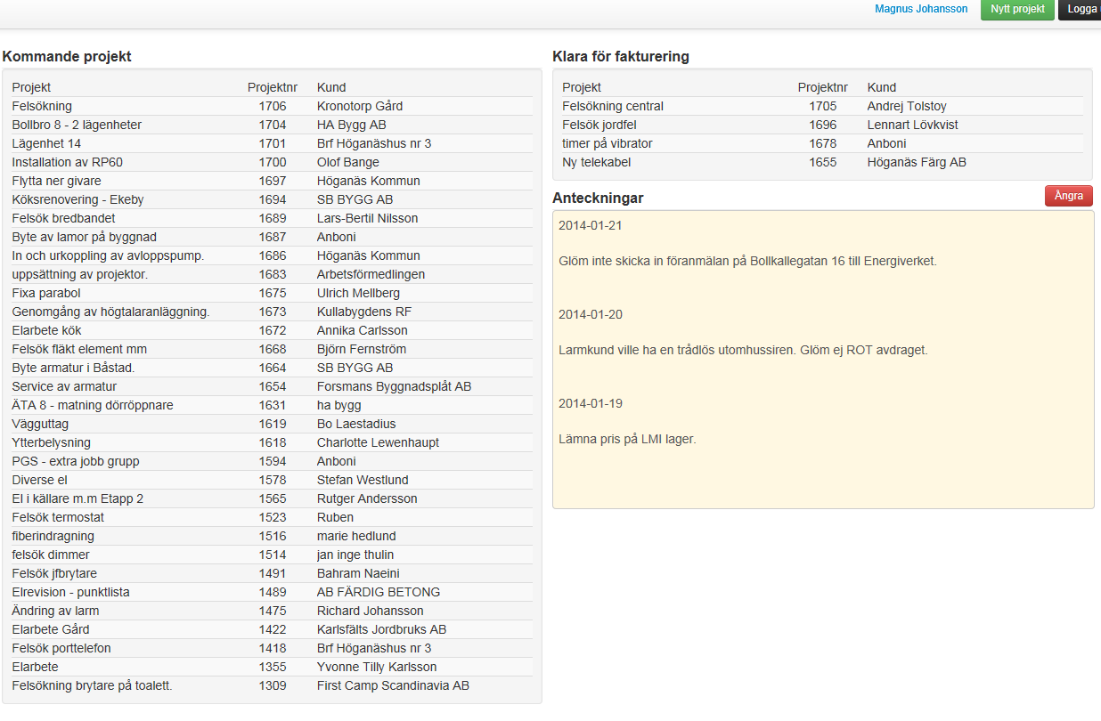Click the Felsök bredbandet project row
The height and width of the screenshot is (721, 1101).
[x=63, y=218]
